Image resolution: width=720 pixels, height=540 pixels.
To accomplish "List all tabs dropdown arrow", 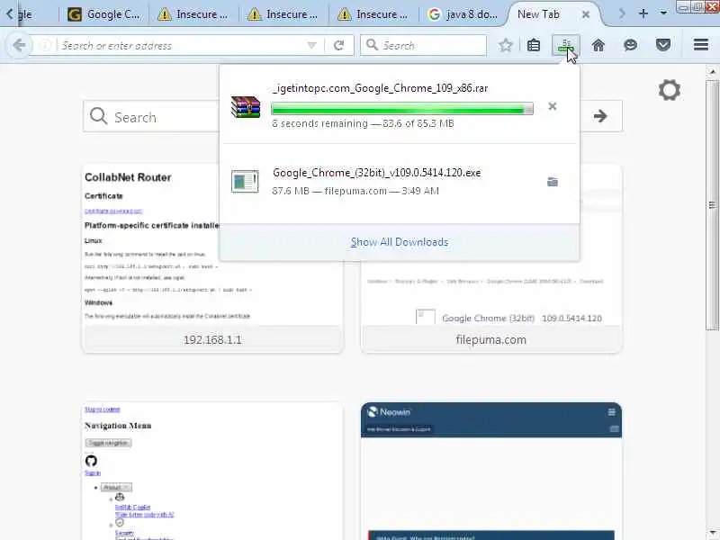I will tap(663, 13).
